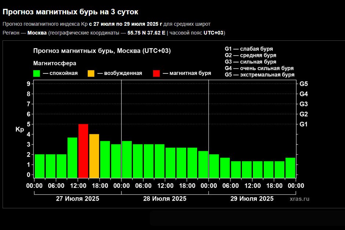Screen dimensions: 345x230
Task: Click the green 'спокойная' legend swatch
Action: pos(37,73)
